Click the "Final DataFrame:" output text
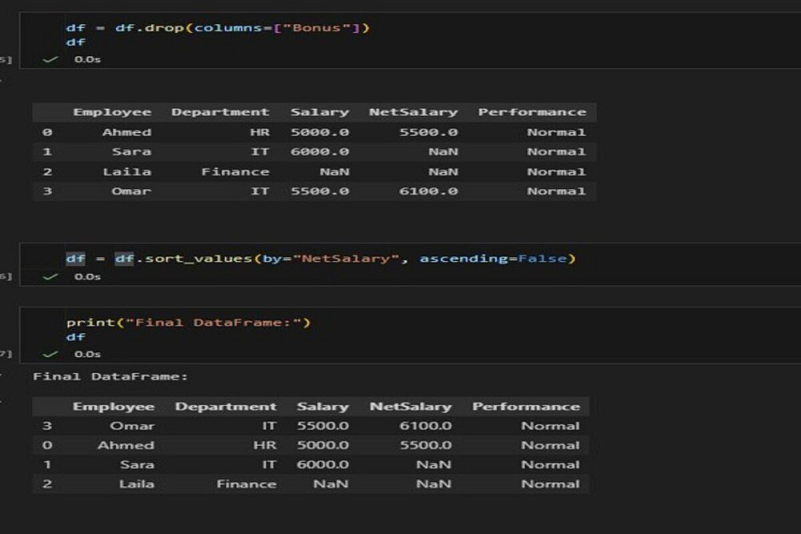 (110, 376)
